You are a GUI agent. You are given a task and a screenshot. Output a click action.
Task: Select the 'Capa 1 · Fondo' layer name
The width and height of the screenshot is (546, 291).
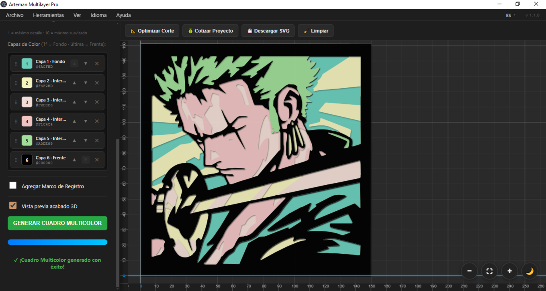[x=50, y=61]
